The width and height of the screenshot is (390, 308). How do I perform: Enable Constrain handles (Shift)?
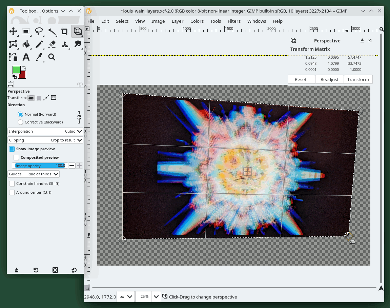point(12,184)
